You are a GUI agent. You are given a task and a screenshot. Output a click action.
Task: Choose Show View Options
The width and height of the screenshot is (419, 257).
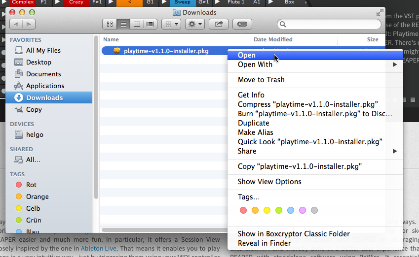point(315,182)
